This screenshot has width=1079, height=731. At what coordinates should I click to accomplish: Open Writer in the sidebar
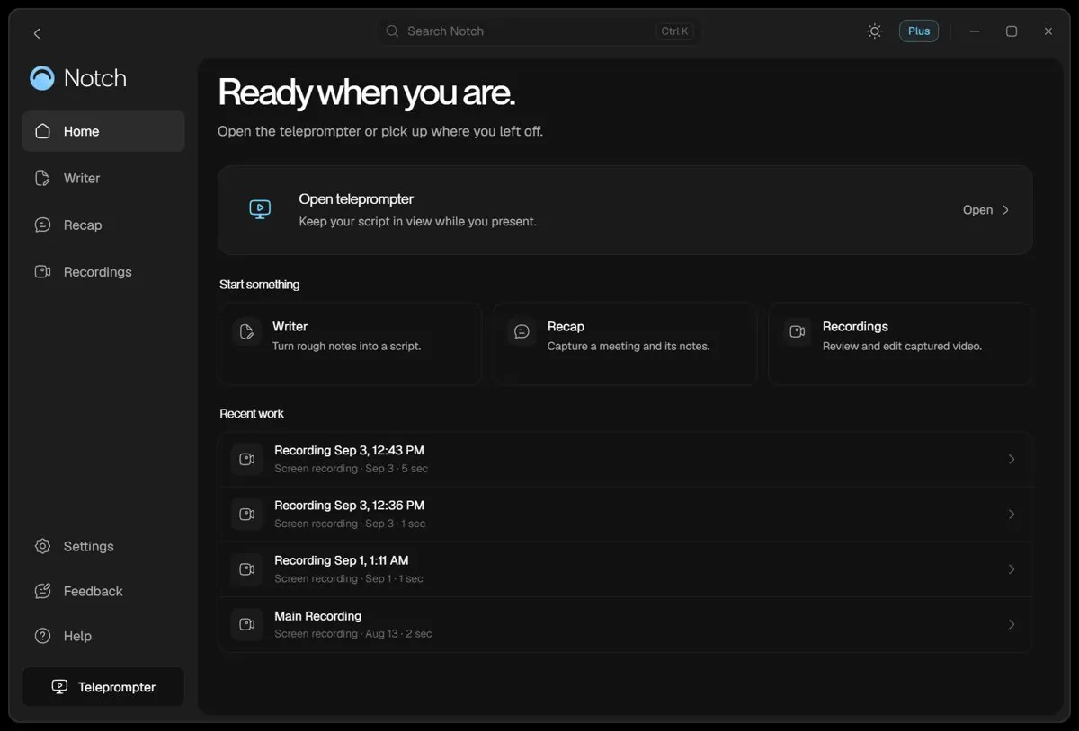103,178
